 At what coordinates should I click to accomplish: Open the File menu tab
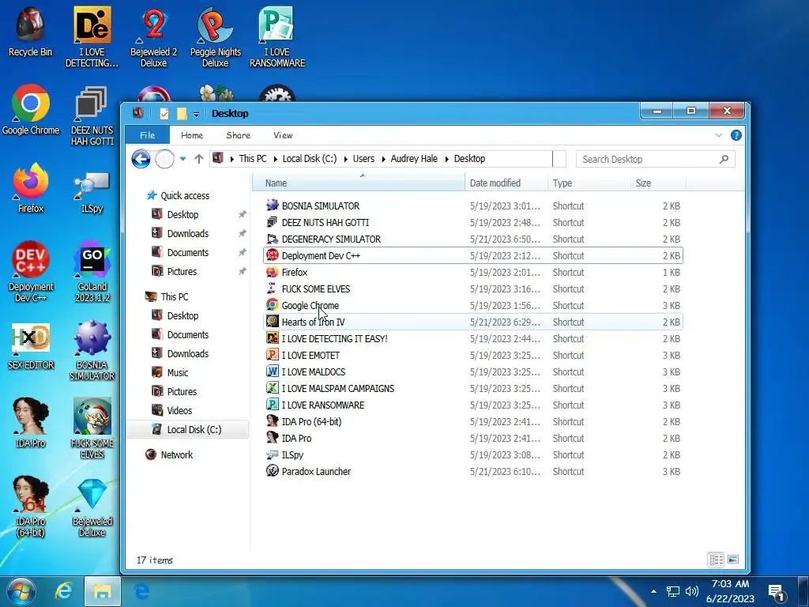click(147, 135)
